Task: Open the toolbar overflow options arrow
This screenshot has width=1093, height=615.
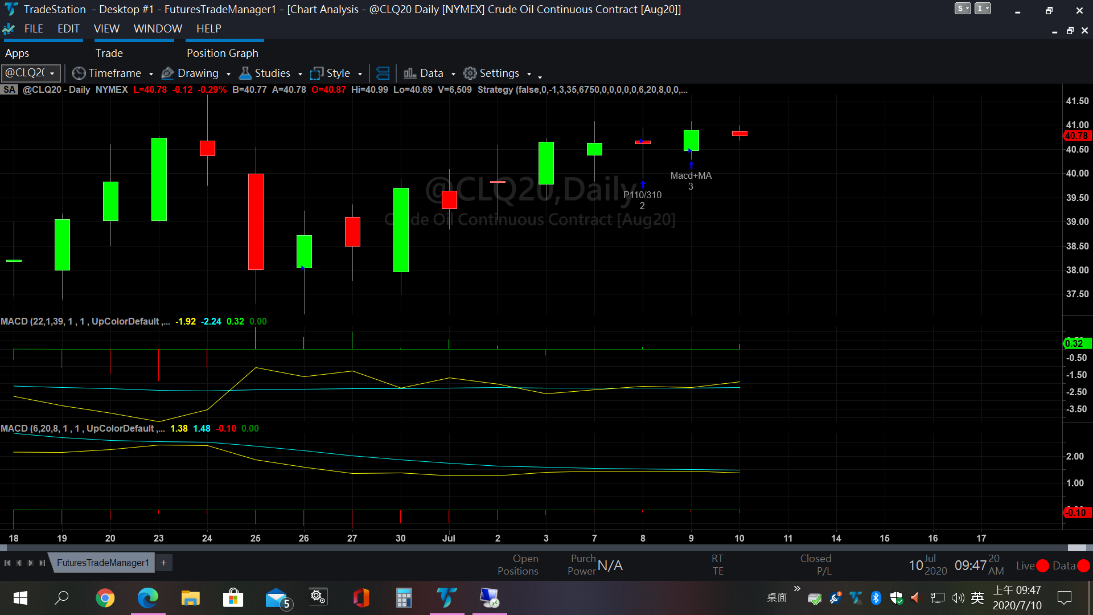Action: click(540, 76)
